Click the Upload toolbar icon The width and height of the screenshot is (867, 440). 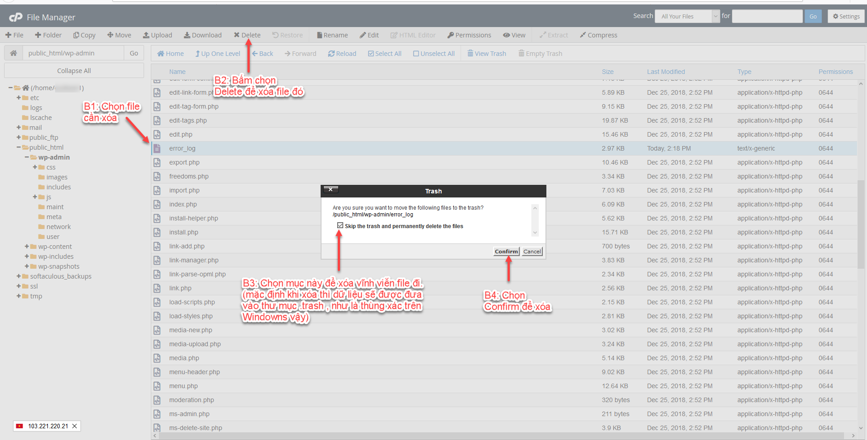coord(146,35)
